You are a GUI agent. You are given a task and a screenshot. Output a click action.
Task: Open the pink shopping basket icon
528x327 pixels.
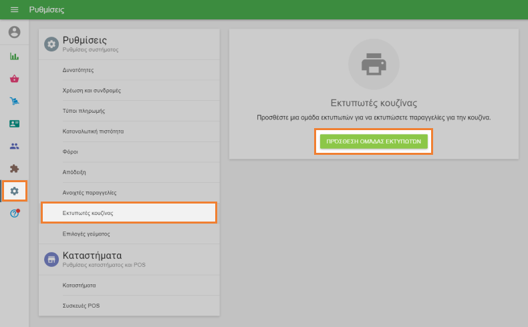[x=14, y=79]
